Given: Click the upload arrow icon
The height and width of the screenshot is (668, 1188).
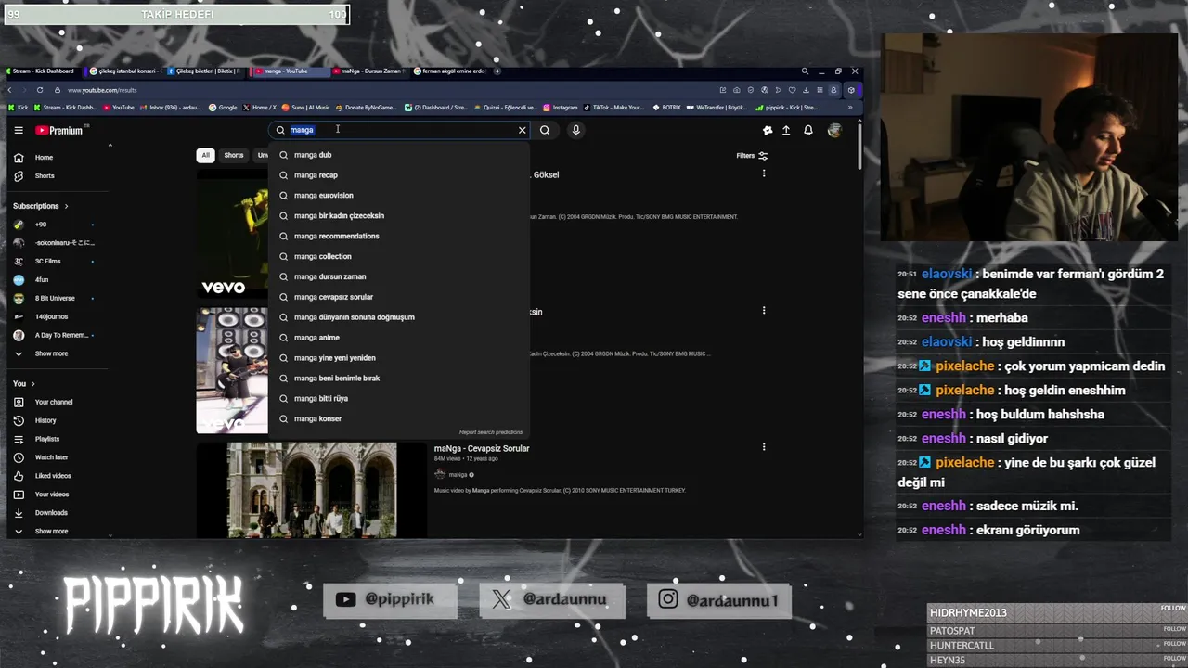Looking at the screenshot, I should [786, 131].
